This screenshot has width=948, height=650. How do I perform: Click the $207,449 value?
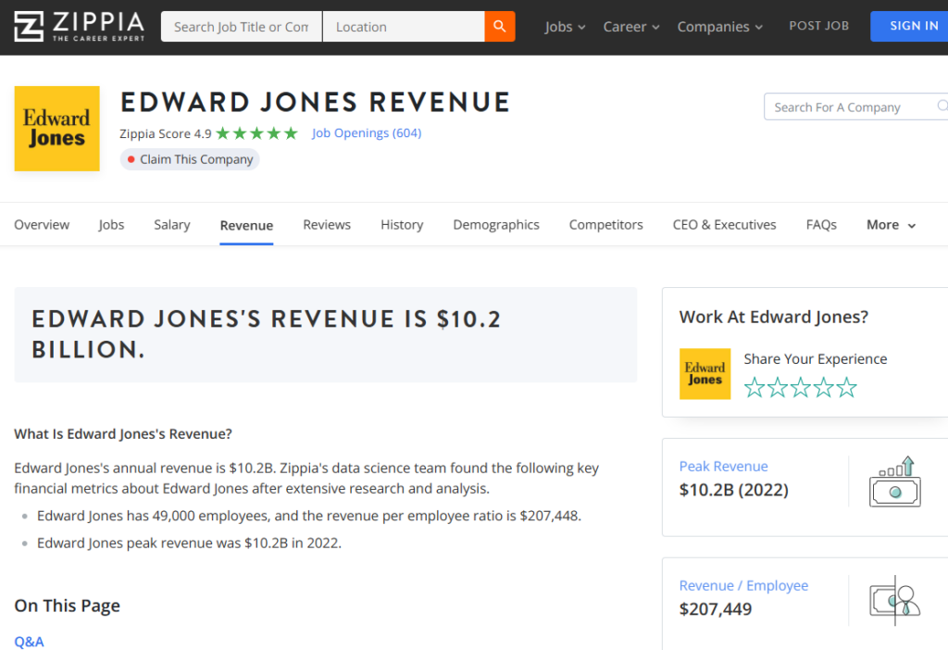coord(716,609)
